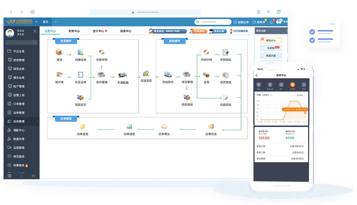Screen dimensions: 357x205
Task: Open the dropdown arrow next to 首页
Action: [56, 22]
